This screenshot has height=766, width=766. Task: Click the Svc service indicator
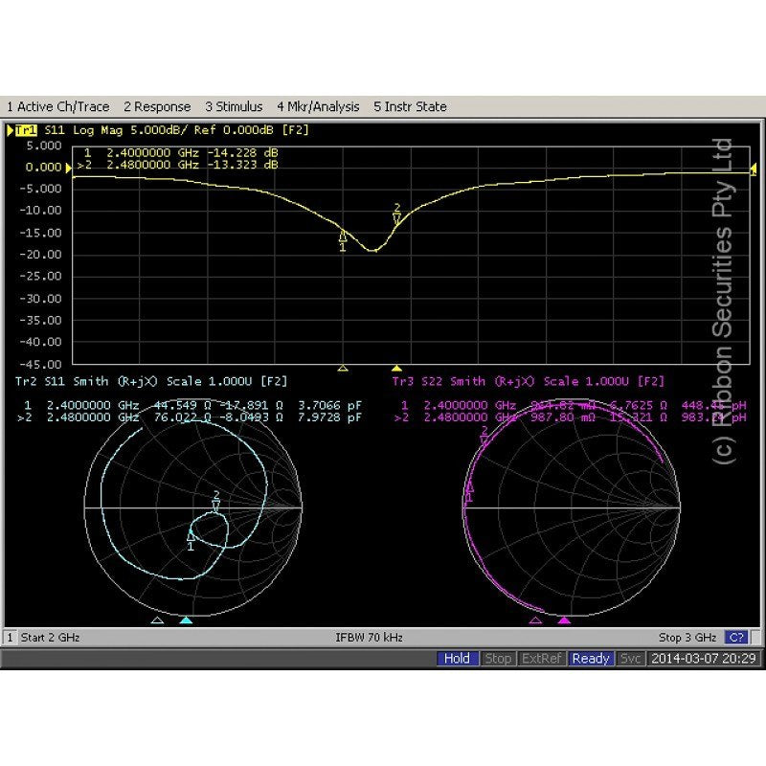pos(631,659)
